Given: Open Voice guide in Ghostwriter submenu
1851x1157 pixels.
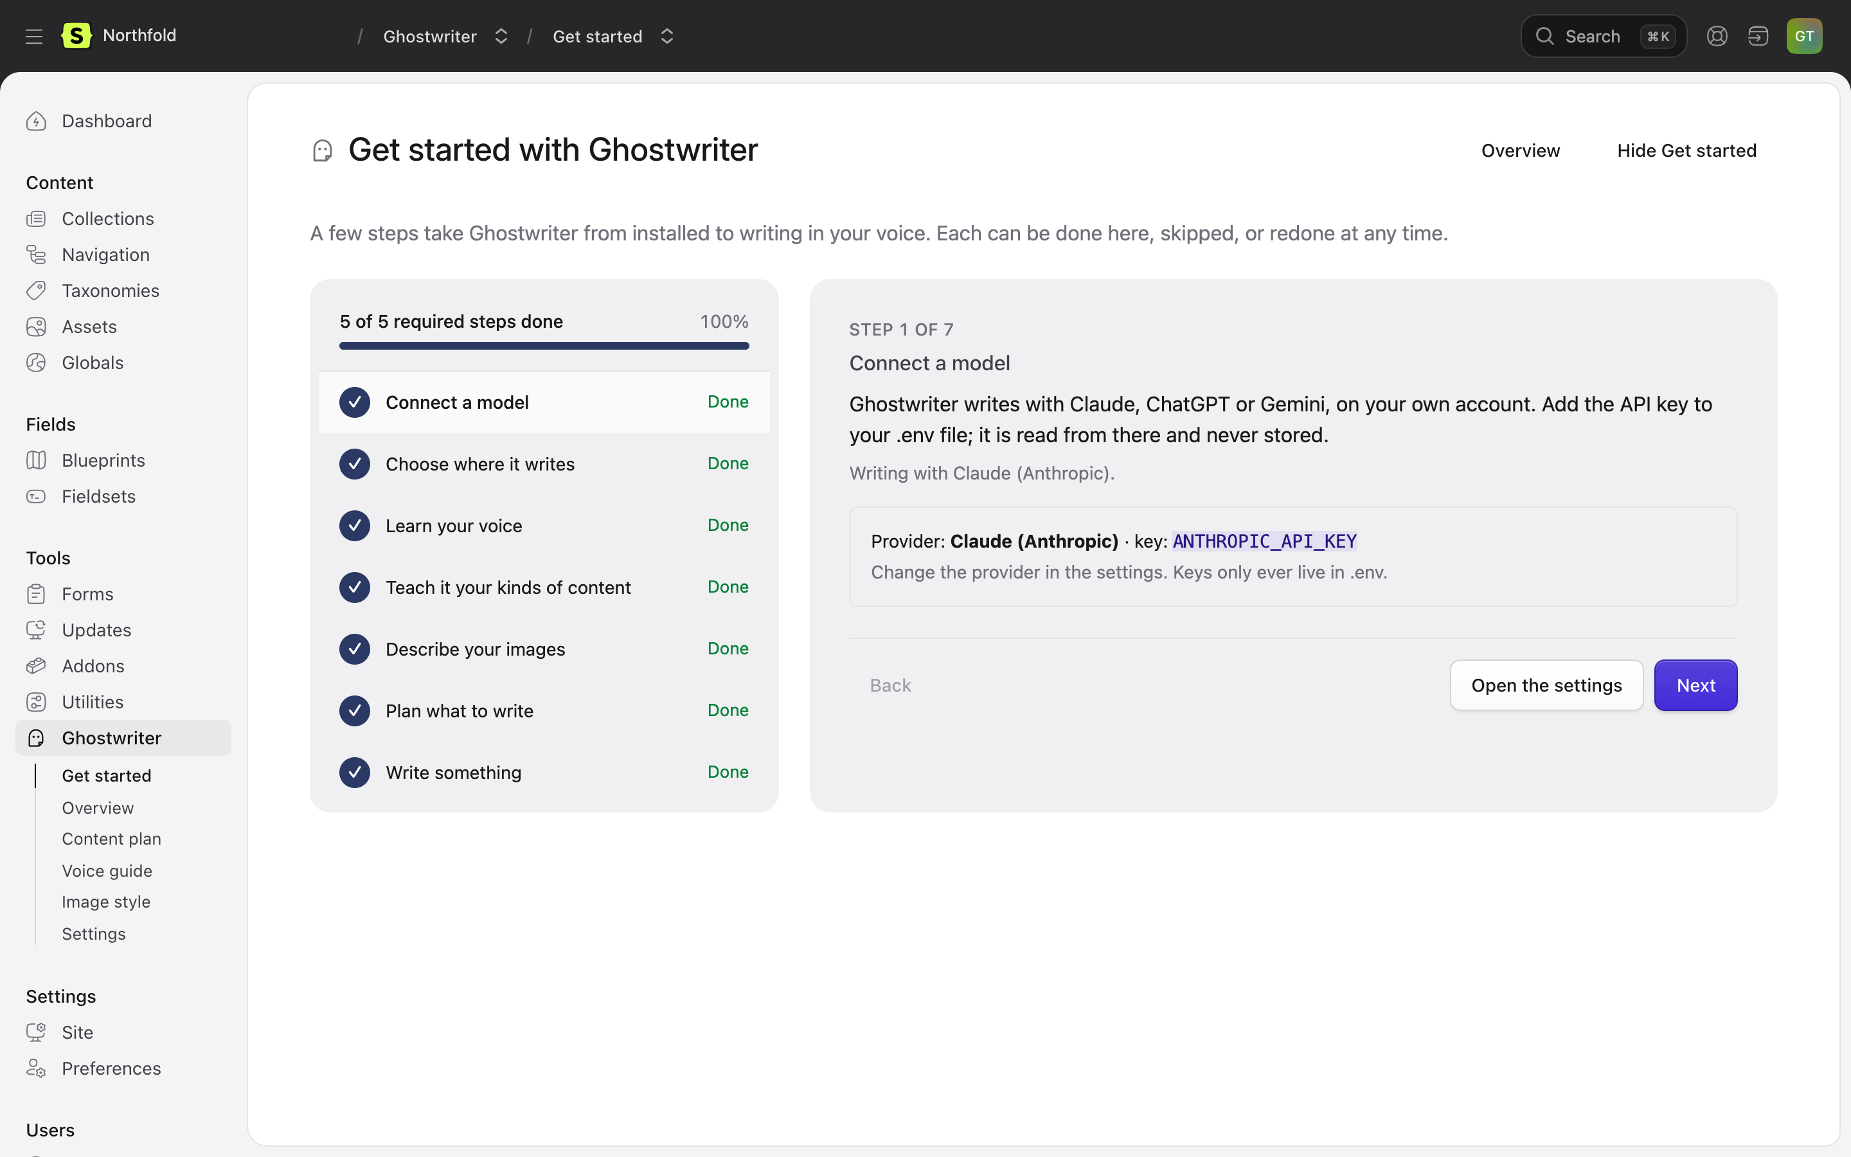Looking at the screenshot, I should click(107, 871).
